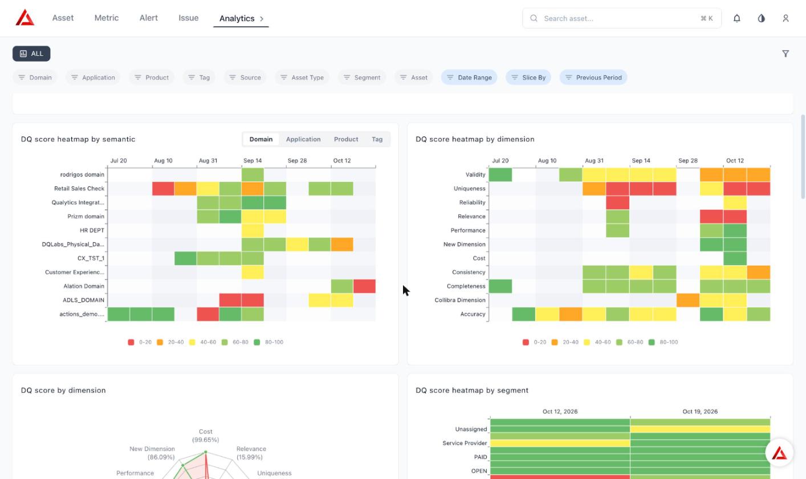Toggle 80-100 legend in semantic heatmap
Image resolution: width=806 pixels, height=479 pixels.
coord(268,342)
